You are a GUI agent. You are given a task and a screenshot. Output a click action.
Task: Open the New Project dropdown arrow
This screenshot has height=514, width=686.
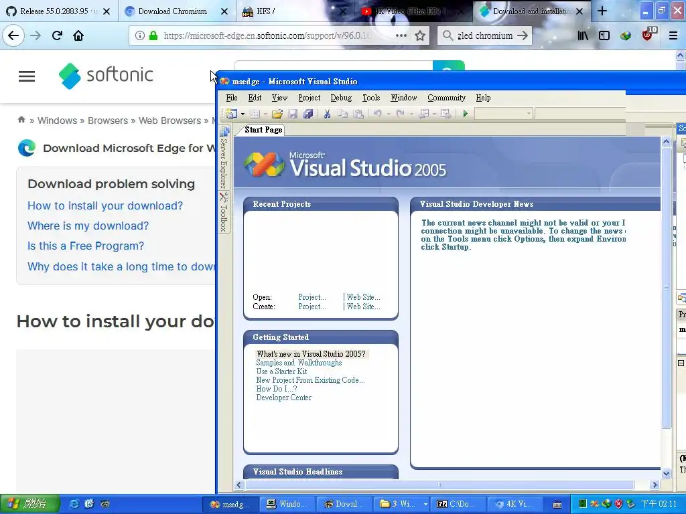pyautogui.click(x=243, y=114)
